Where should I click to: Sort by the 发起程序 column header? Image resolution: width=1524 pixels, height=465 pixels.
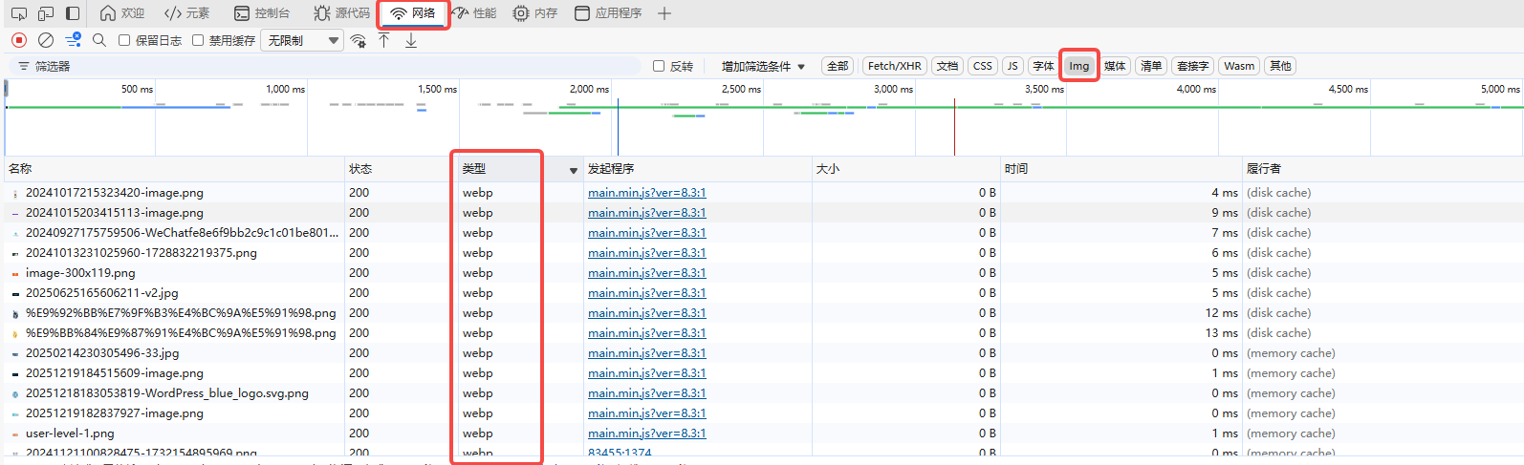pyautogui.click(x=697, y=169)
